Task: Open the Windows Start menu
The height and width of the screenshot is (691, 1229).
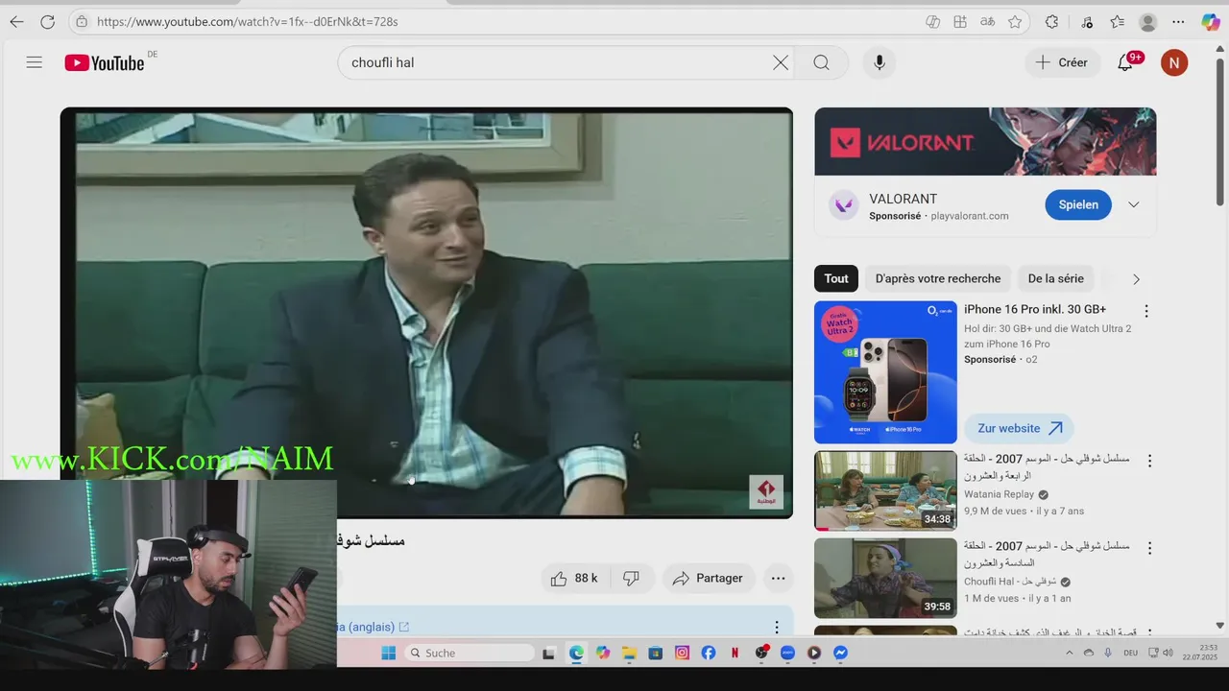Action: pos(388,653)
